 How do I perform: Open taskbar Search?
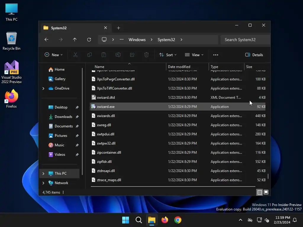[139, 220]
